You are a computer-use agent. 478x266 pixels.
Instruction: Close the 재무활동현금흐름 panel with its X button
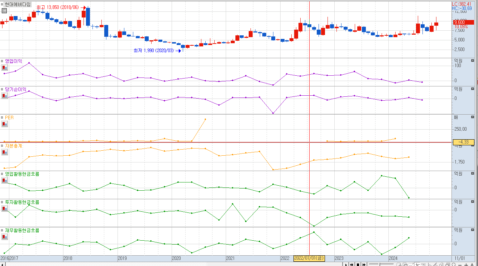point(472,230)
